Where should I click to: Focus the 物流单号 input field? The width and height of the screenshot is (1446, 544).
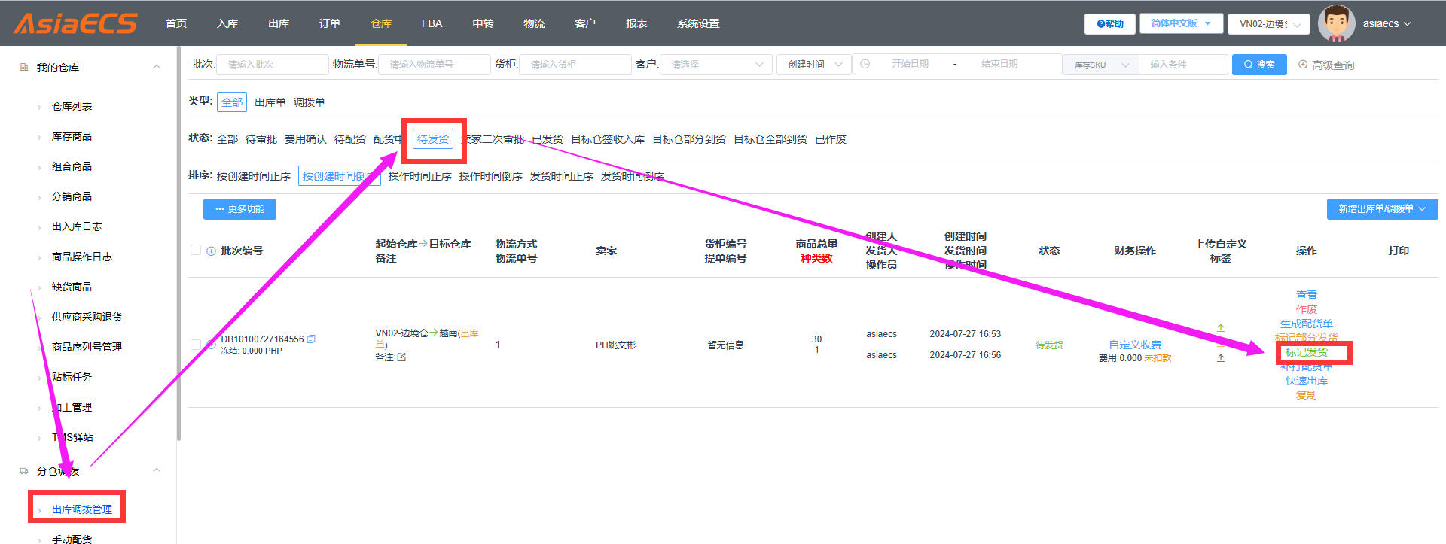pos(435,65)
